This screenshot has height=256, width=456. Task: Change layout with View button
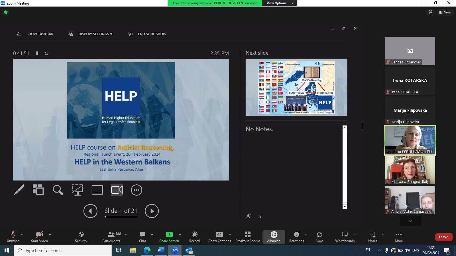click(x=445, y=12)
